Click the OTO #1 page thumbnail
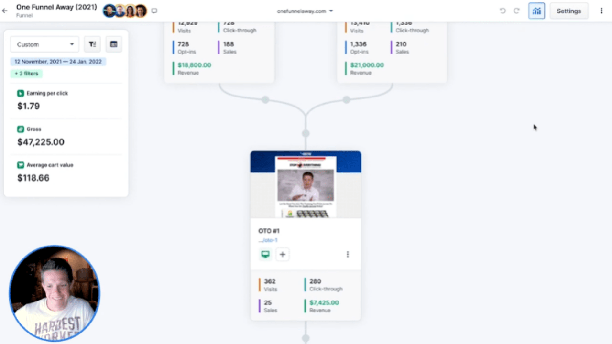 click(306, 185)
